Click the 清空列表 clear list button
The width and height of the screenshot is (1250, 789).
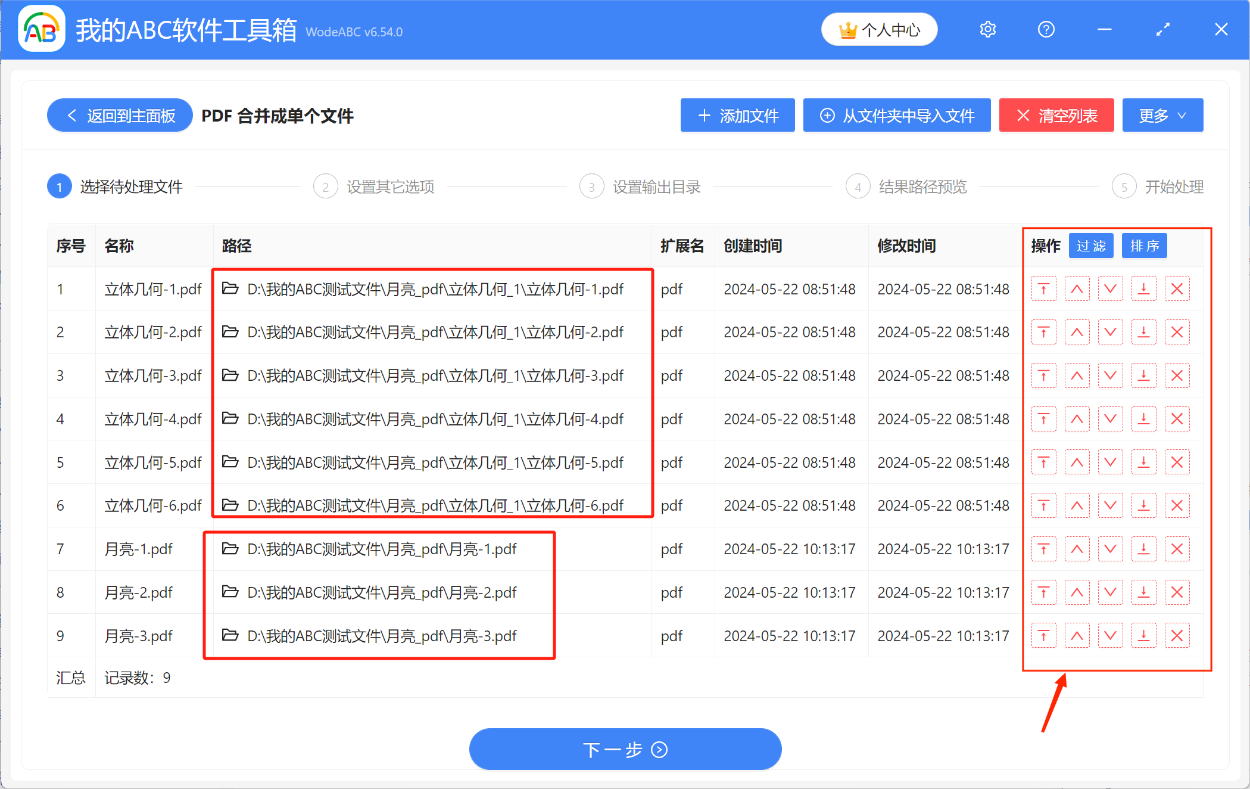click(1056, 115)
